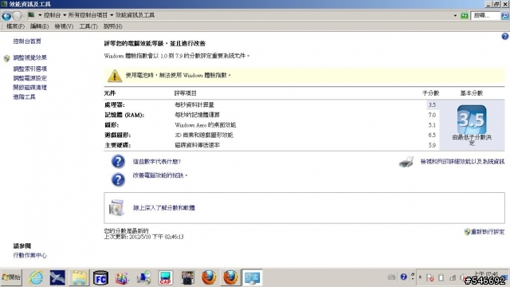This screenshot has height=287, width=510.
Task: Open the colorful paint icon on the taskbar
Action: tap(122, 278)
